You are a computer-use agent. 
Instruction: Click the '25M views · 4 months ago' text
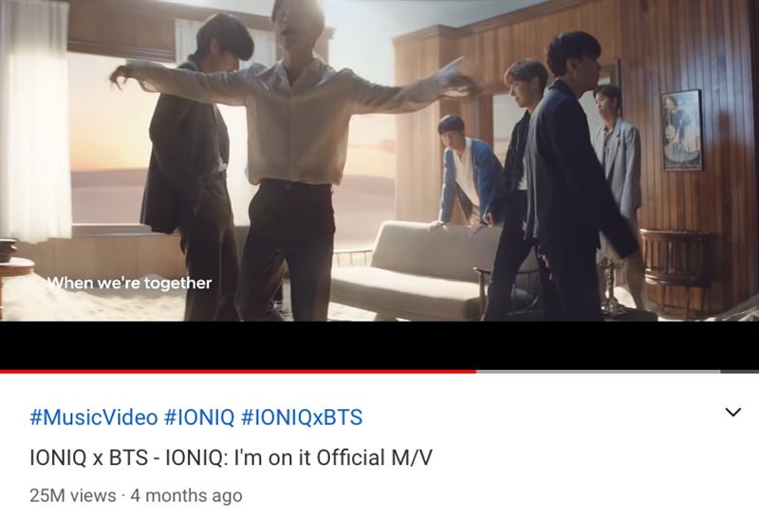pos(136,495)
